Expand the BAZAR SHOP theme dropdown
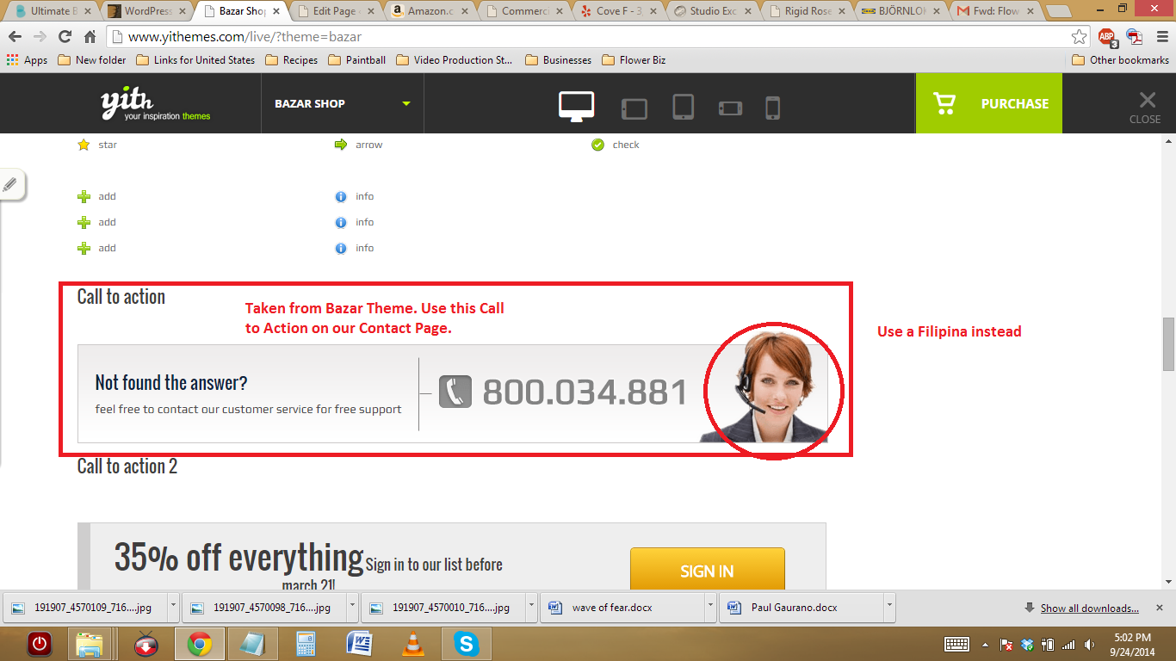1176x661 pixels. pos(405,104)
